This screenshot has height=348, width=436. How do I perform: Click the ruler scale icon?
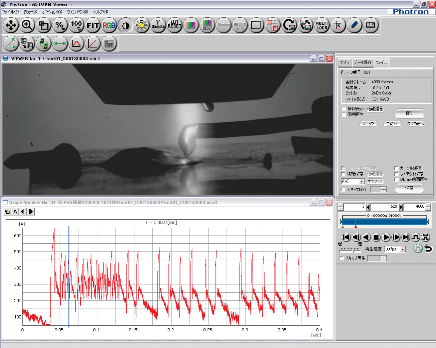coord(371,25)
